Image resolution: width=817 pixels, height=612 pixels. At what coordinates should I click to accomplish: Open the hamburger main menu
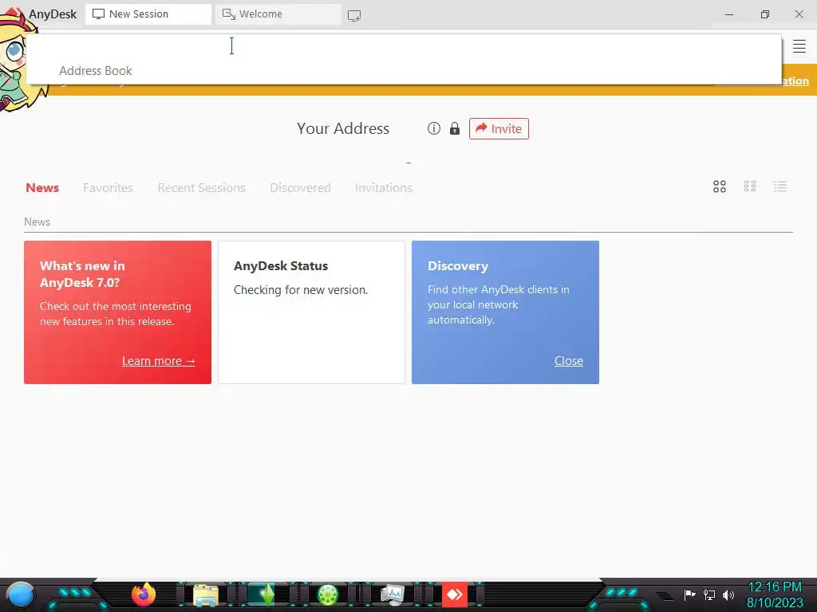(x=799, y=46)
